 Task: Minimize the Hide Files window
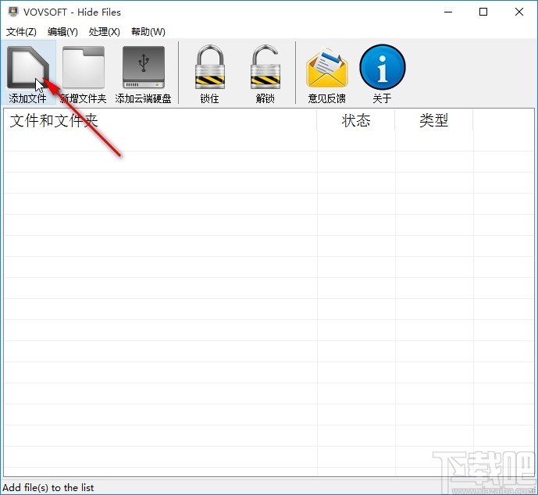point(447,12)
